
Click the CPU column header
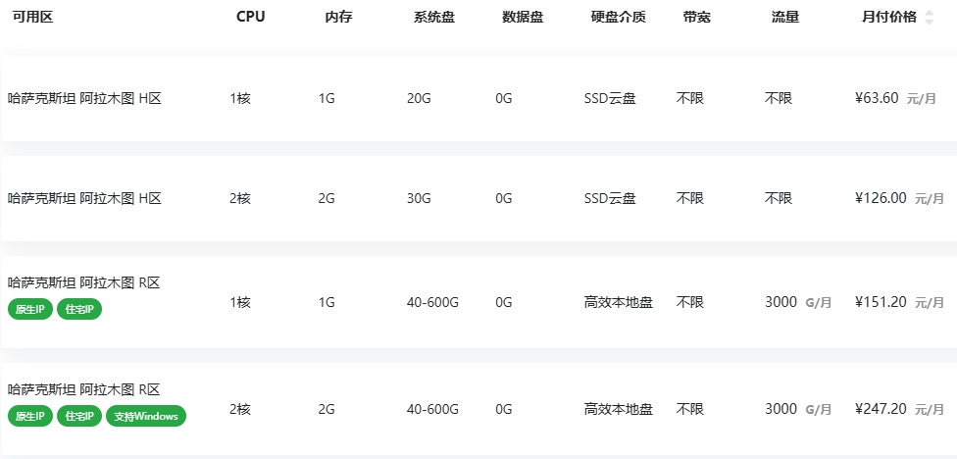(x=251, y=17)
